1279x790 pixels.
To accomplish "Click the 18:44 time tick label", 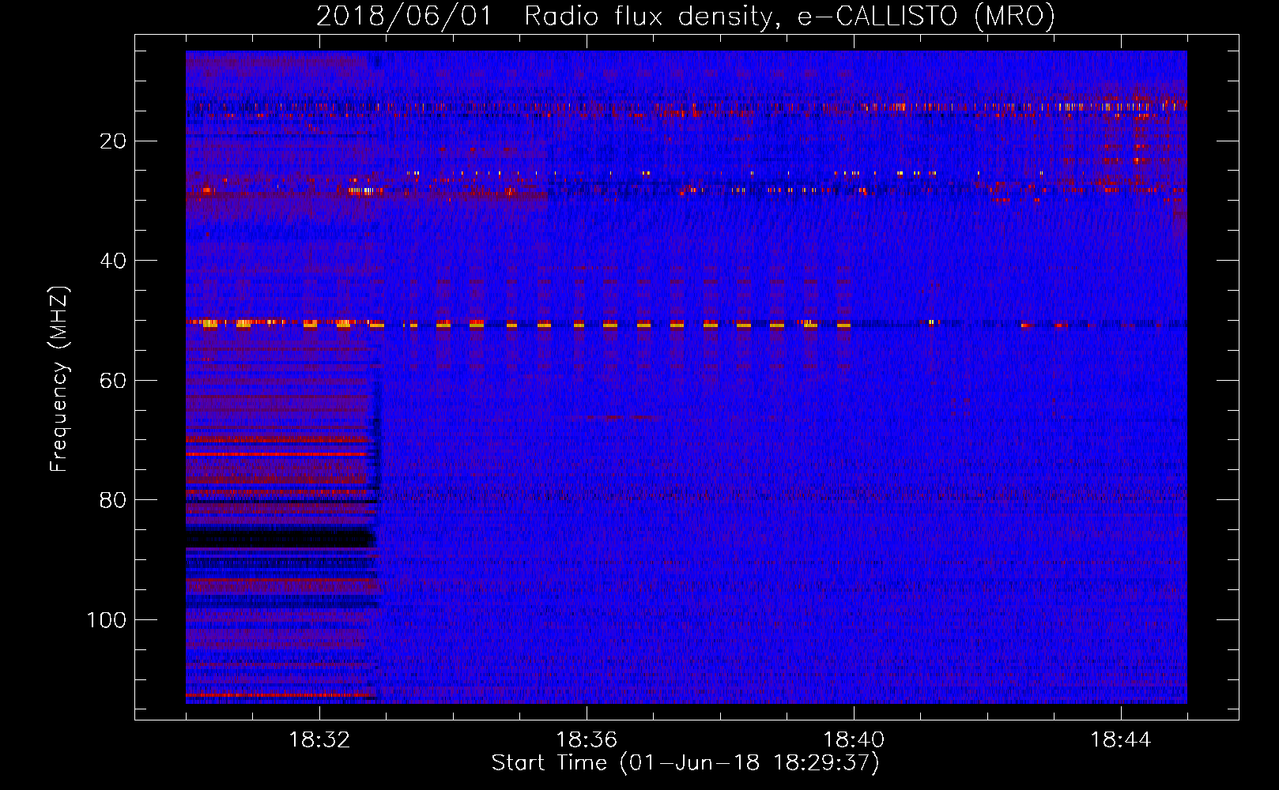I will (1121, 740).
